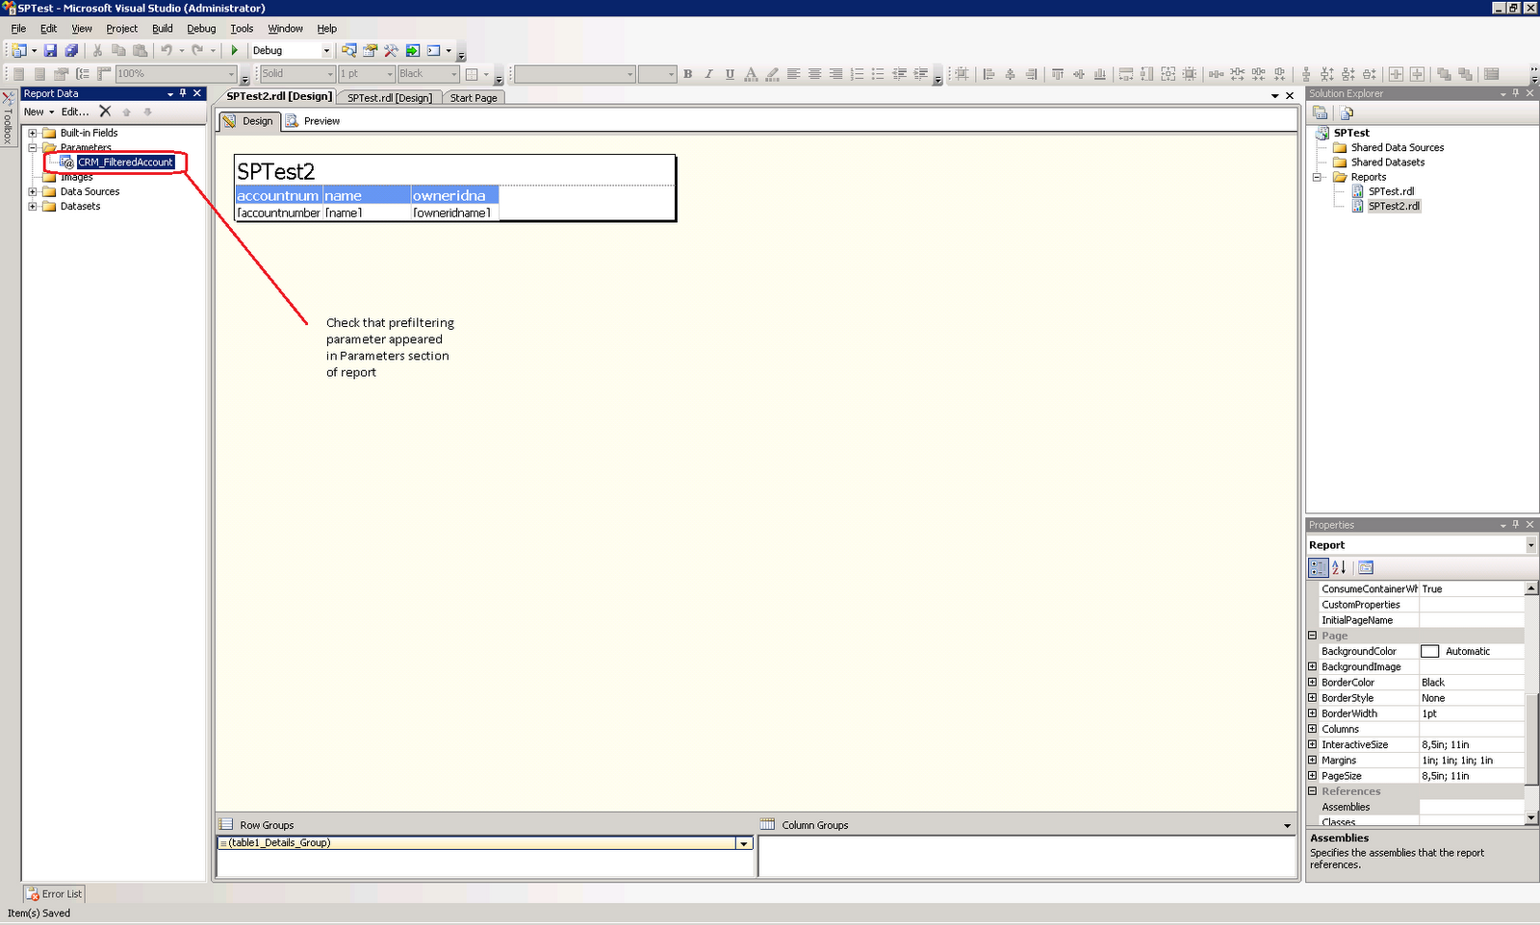Image resolution: width=1540 pixels, height=925 pixels.
Task: Click the Paste toolbar icon
Action: pyautogui.click(x=140, y=51)
